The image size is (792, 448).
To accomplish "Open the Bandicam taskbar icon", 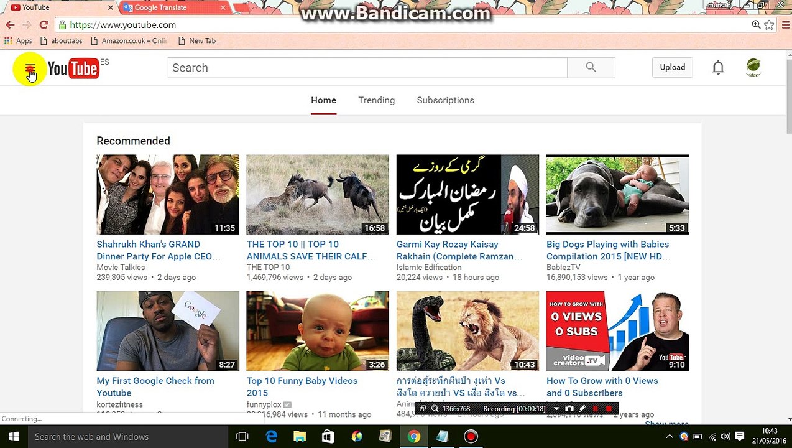I will (x=471, y=437).
